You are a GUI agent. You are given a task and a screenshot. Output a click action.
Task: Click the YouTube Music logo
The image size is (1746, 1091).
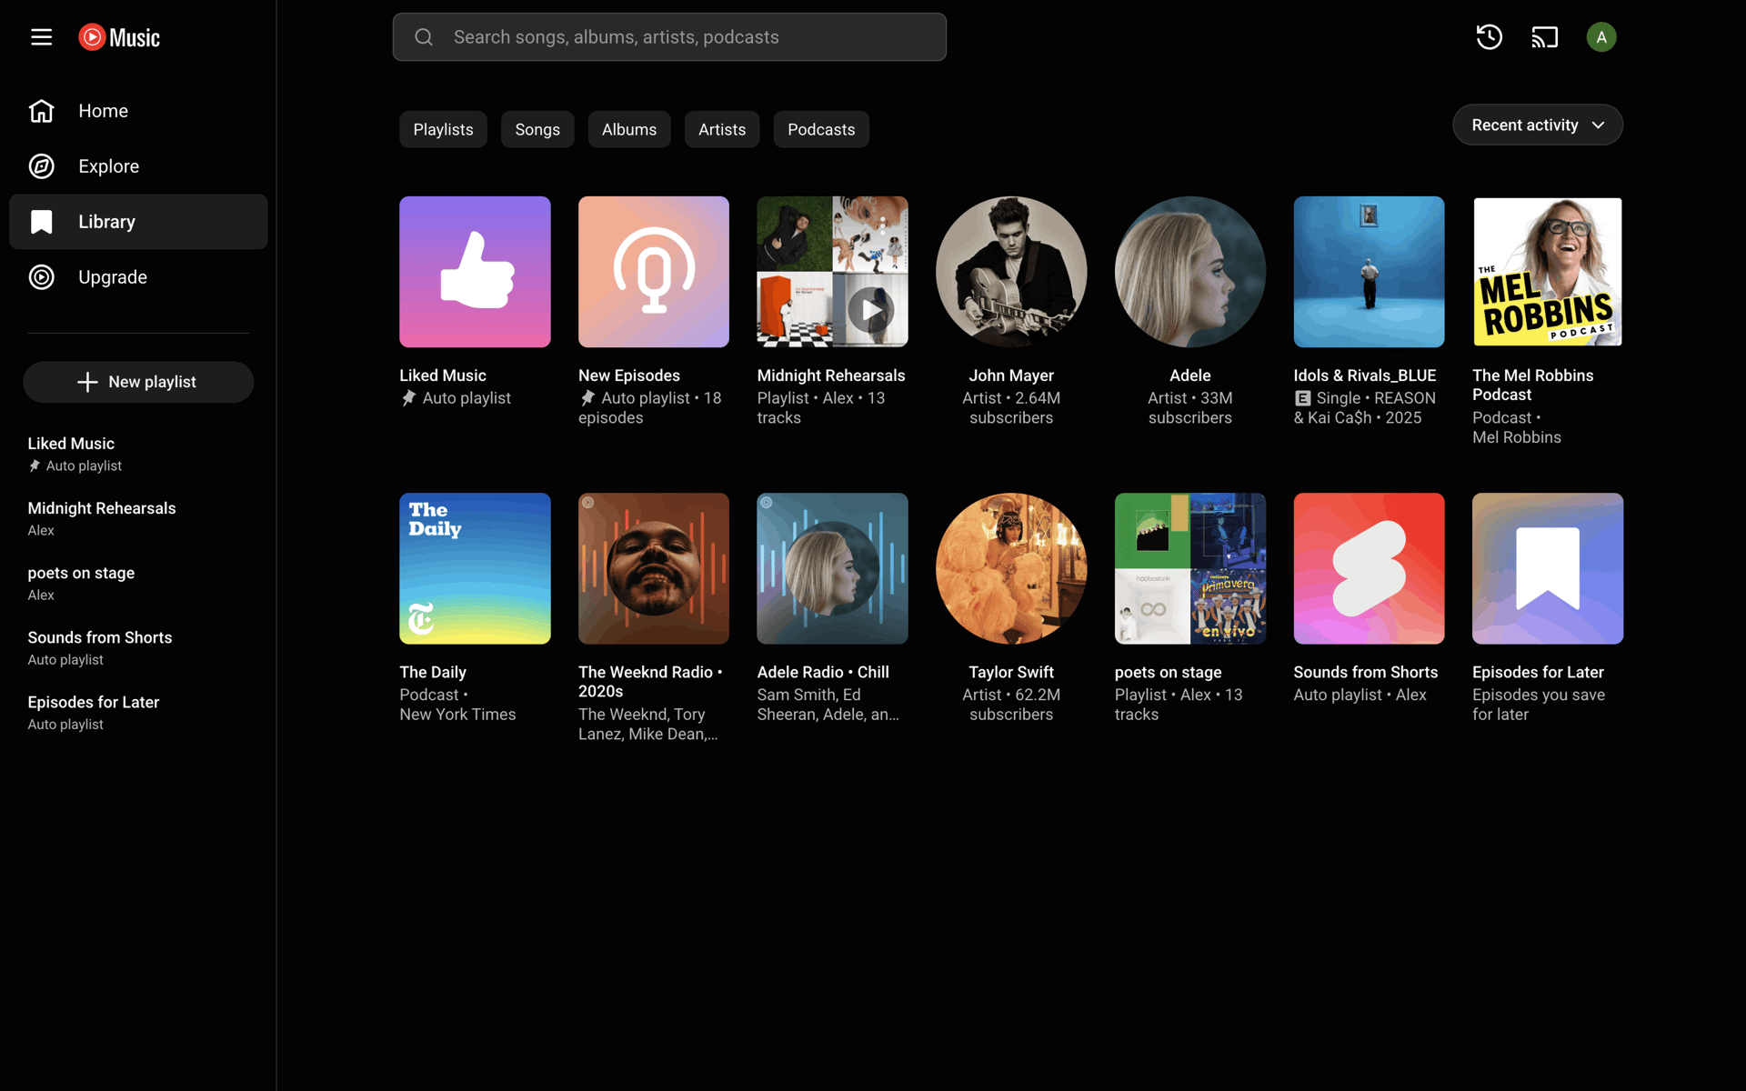coord(119,37)
